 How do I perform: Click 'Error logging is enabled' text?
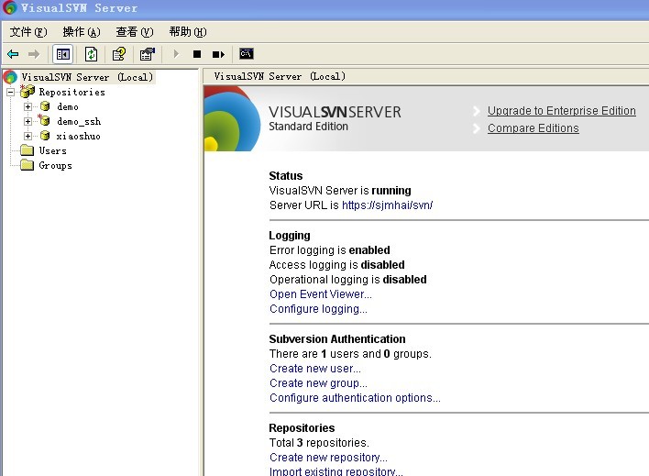329,250
